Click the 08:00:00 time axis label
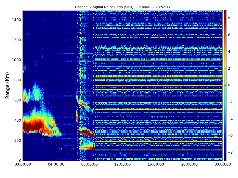This screenshot has width=238, height=178. pos(90,164)
